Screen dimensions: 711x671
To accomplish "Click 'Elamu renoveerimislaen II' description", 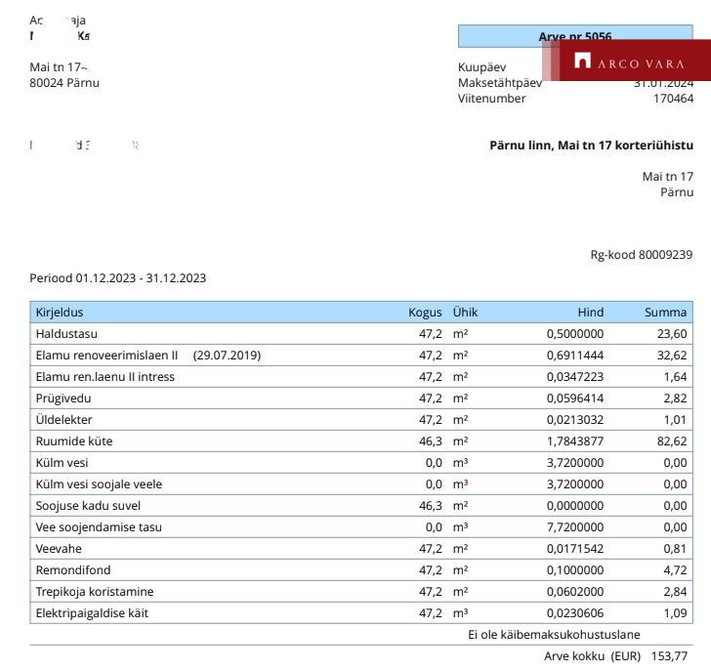I will click(x=107, y=356).
